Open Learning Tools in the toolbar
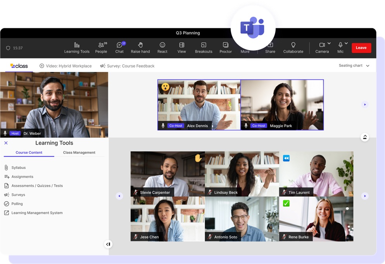The height and width of the screenshot is (264, 385). pos(77,48)
